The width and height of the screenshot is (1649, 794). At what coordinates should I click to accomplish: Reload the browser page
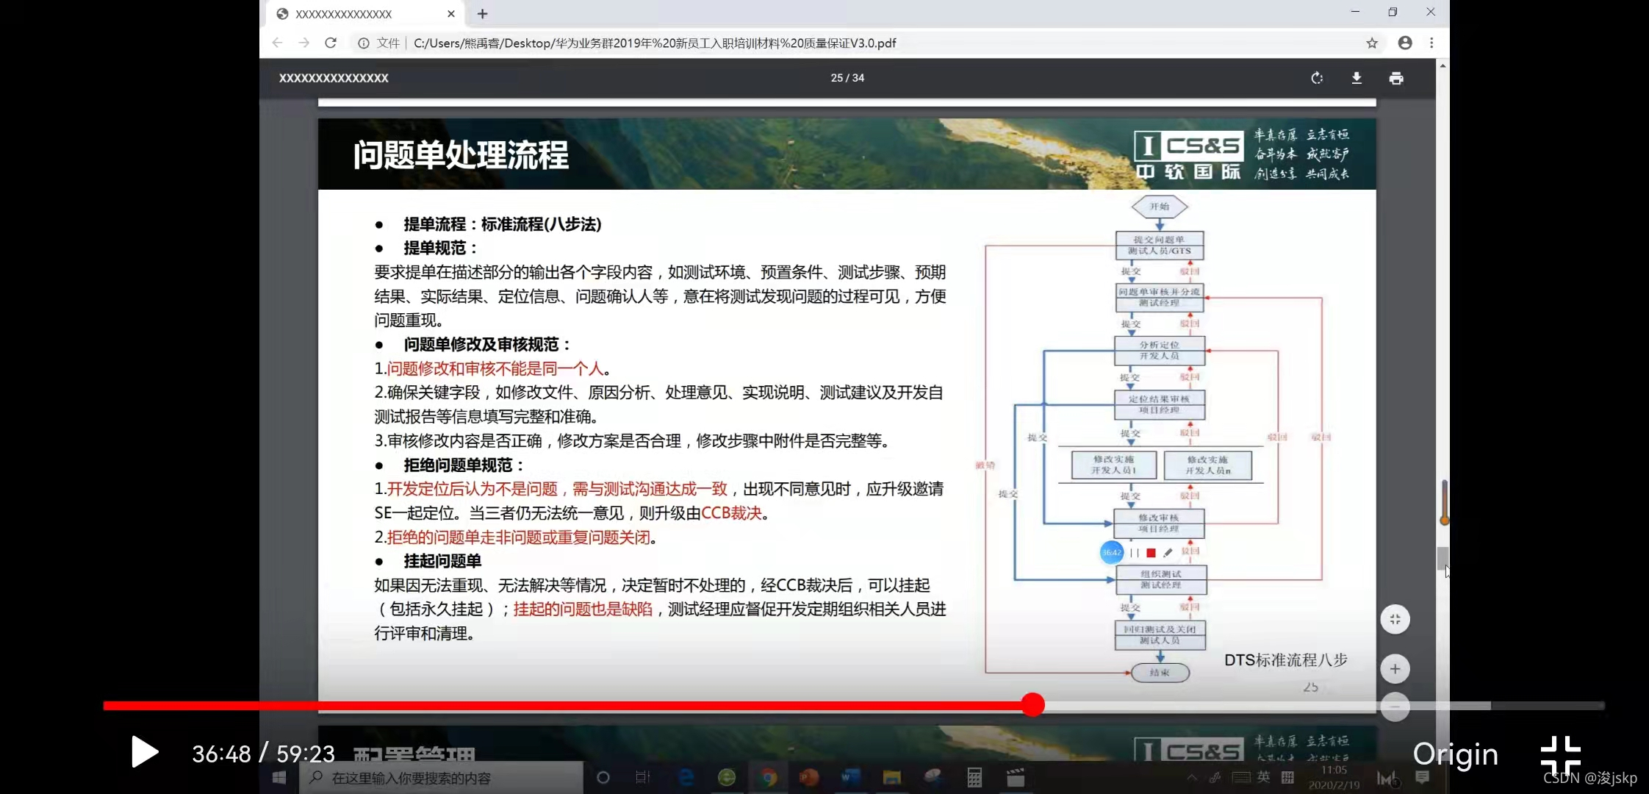click(x=331, y=43)
